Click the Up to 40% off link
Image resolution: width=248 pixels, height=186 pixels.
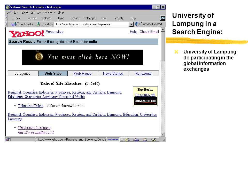(145, 95)
